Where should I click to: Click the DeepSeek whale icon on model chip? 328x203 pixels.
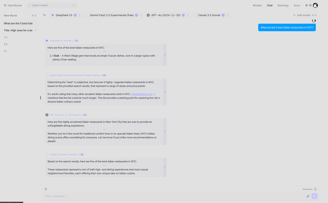(x=53, y=15)
